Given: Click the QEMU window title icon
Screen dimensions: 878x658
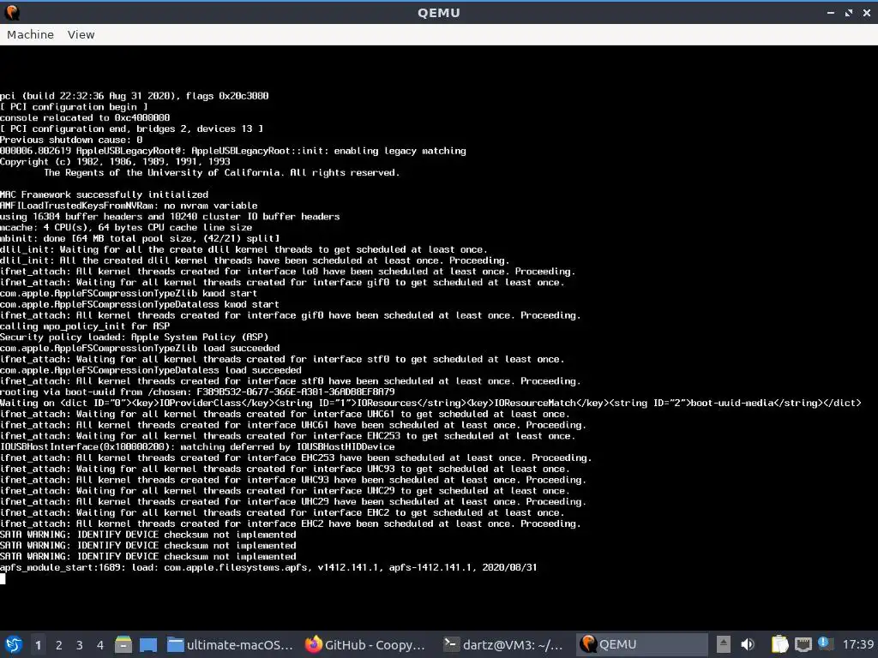Looking at the screenshot, I should pos(12,12).
